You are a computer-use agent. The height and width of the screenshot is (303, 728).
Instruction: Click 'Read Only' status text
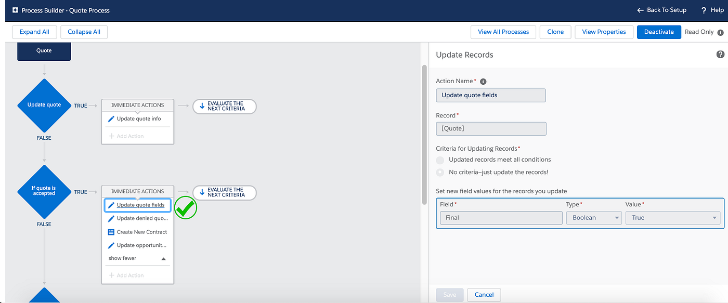click(699, 32)
